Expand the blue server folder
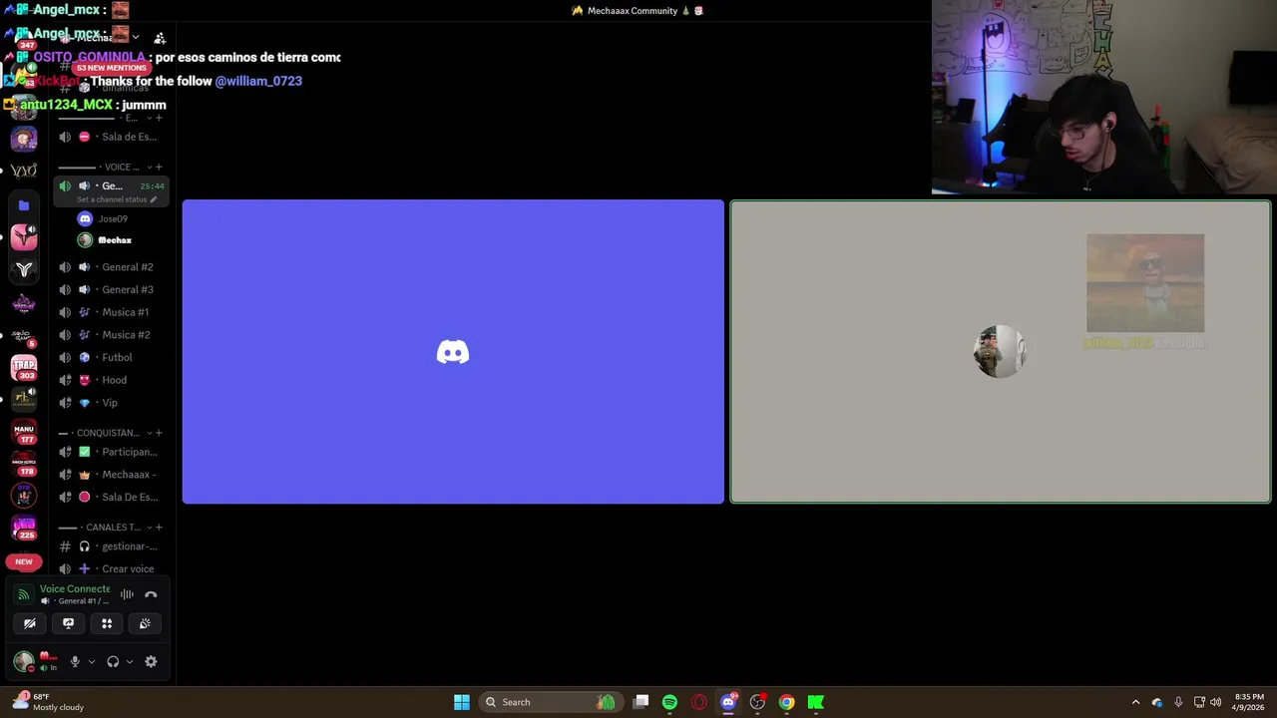The image size is (1277, 718). 24,205
